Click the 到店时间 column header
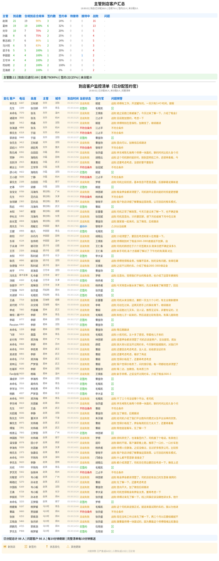This screenshot has width=219, height=561. tap(72, 98)
